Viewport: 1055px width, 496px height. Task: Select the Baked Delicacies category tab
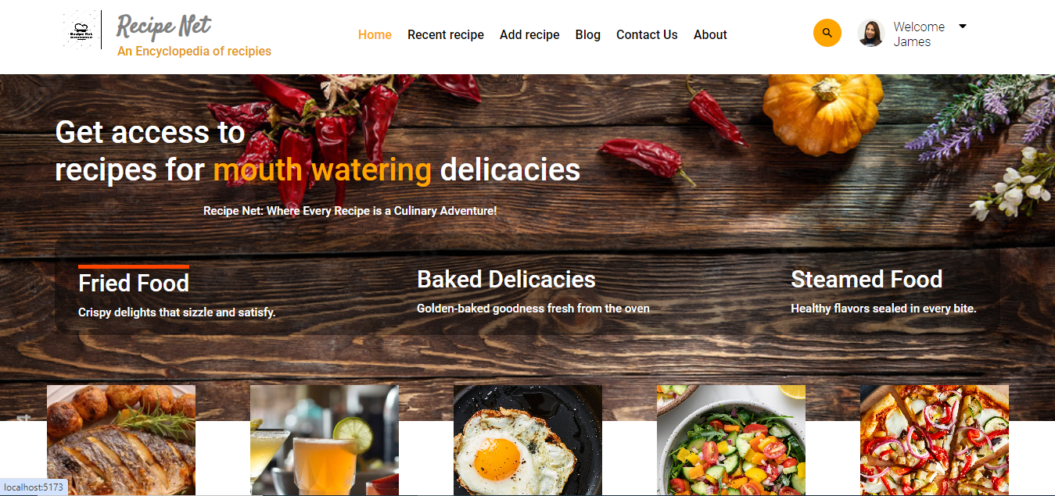pyautogui.click(x=506, y=279)
